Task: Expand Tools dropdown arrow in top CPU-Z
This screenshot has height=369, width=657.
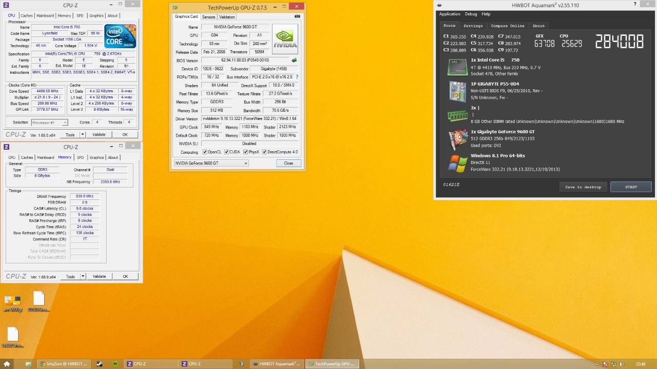Action: pyautogui.click(x=82, y=135)
